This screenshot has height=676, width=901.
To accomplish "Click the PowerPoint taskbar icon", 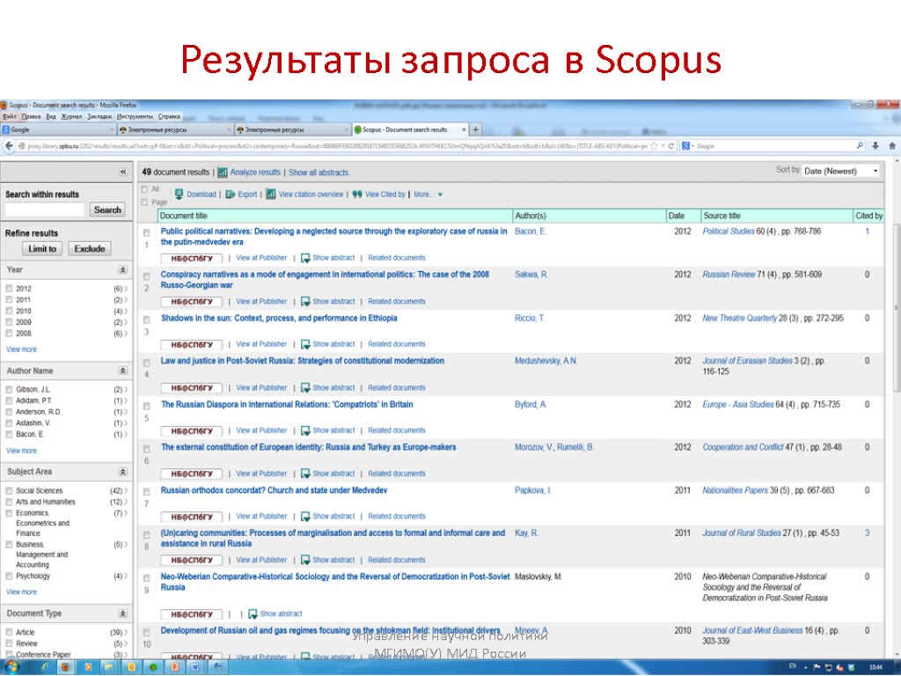I will 175,667.
